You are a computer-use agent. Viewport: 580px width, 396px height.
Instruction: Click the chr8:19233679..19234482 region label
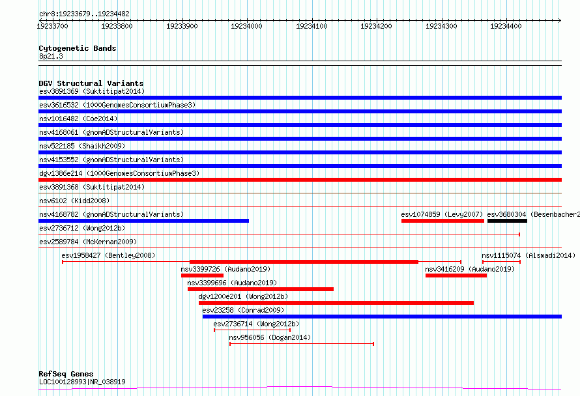(x=84, y=14)
